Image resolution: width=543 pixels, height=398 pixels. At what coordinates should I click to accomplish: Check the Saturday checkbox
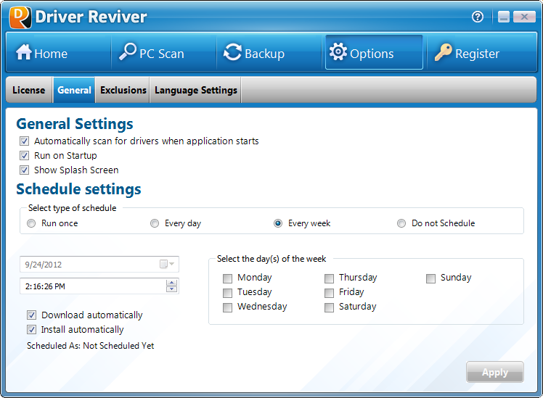329,307
